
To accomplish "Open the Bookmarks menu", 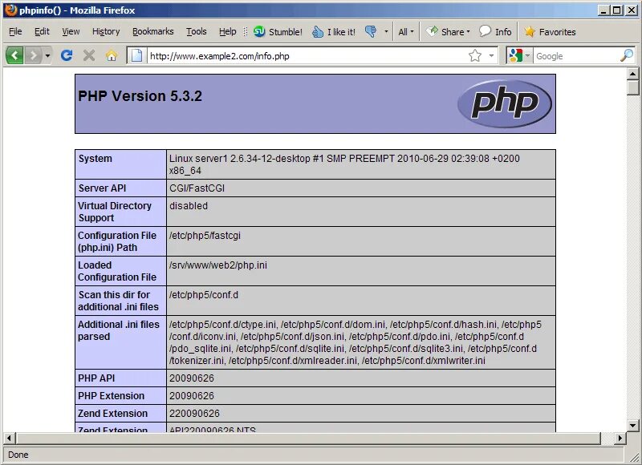I will click(152, 31).
